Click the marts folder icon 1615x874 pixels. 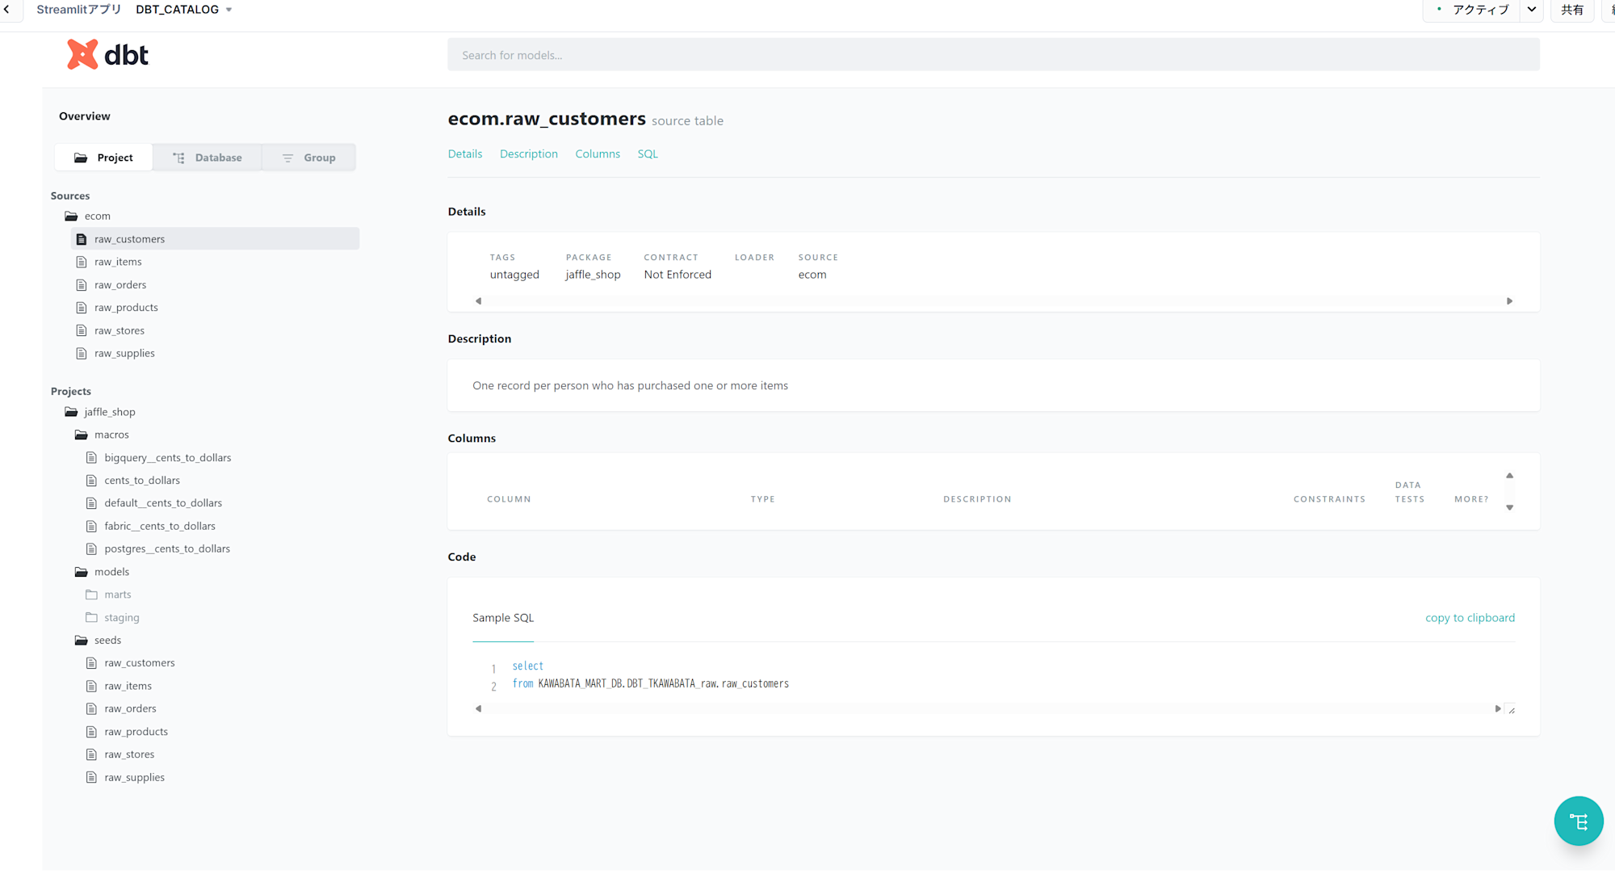coord(91,595)
